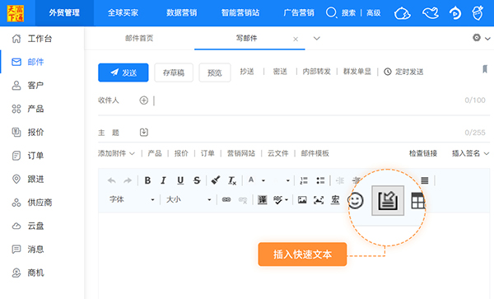Open 智能营销站 top menu
The height and width of the screenshot is (299, 494).
[240, 13]
